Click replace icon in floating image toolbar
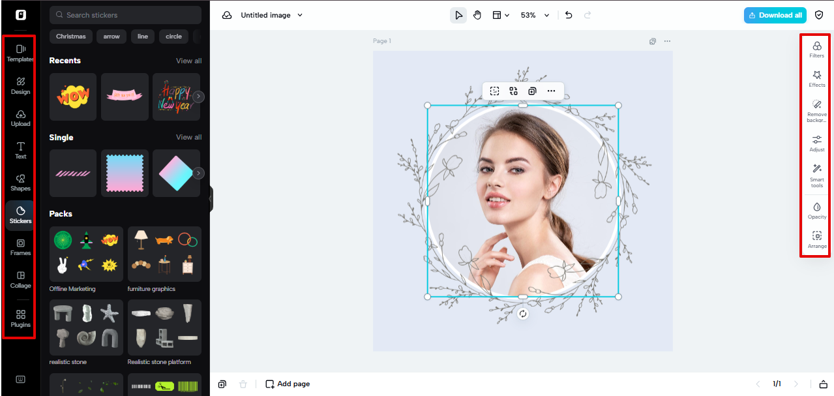Screen dimensions: 834x396 513,91
